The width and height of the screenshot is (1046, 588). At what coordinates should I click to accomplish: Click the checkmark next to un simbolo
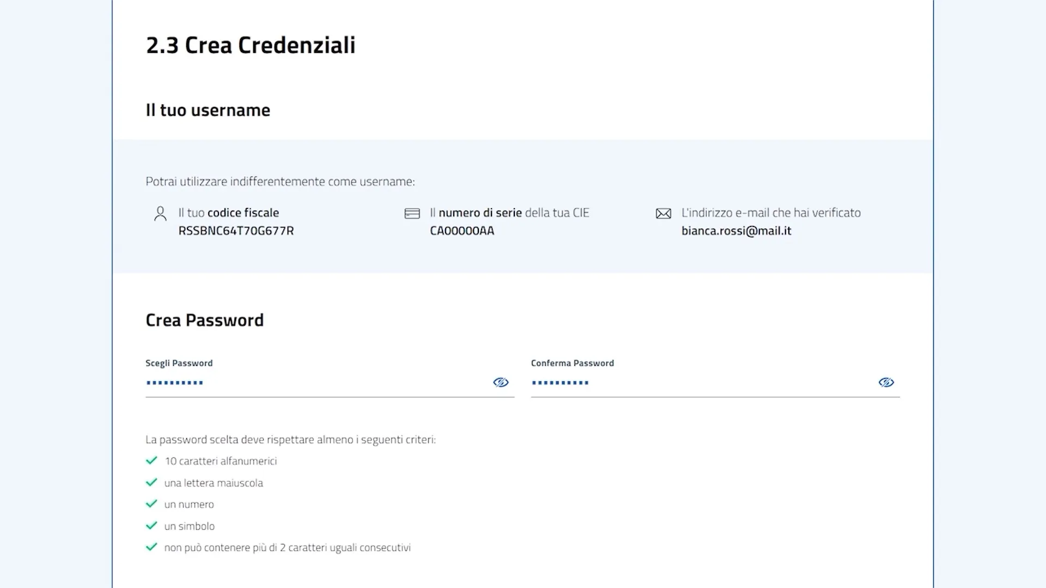pyautogui.click(x=151, y=526)
